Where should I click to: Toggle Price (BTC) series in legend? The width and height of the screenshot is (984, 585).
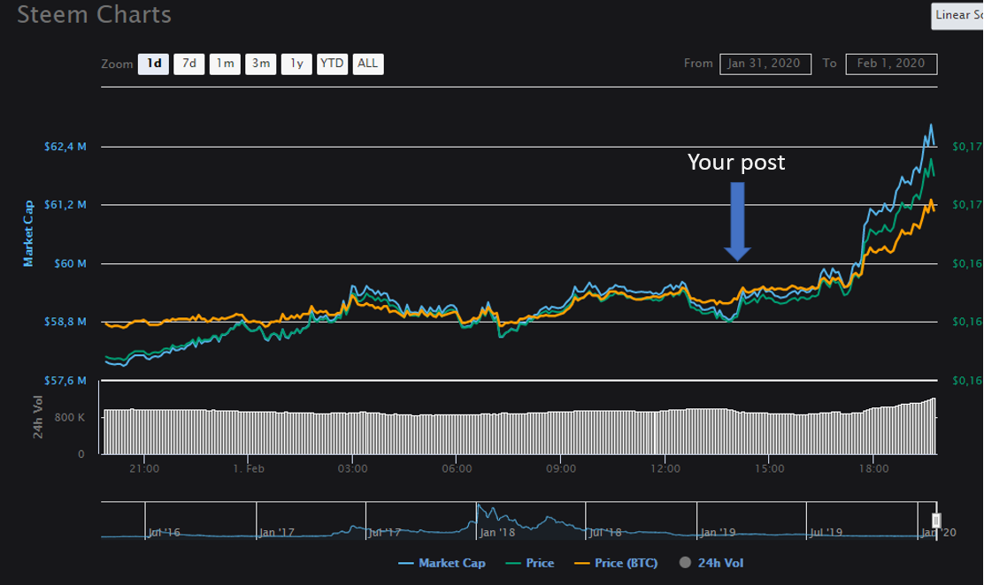click(x=616, y=563)
